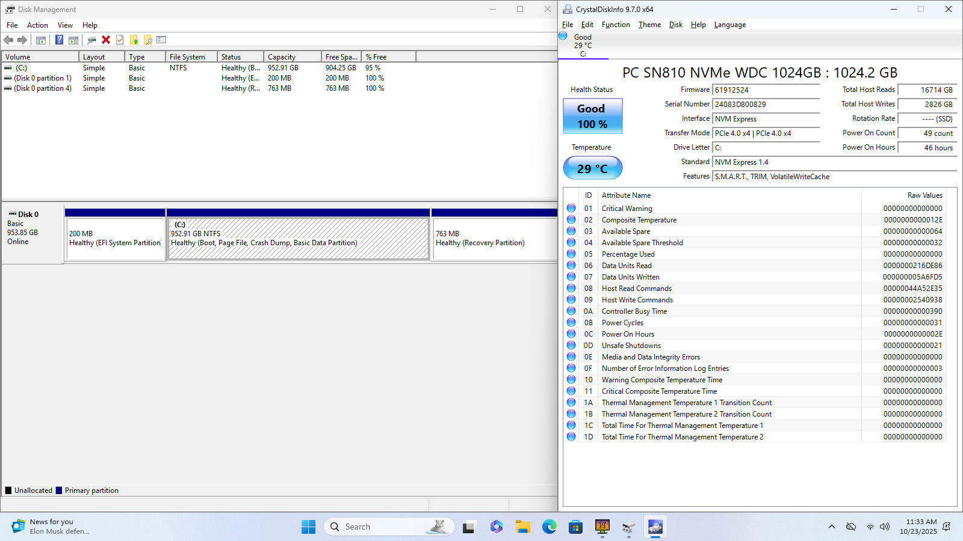
Task: Click the 29 °C temperature button
Action: pyautogui.click(x=592, y=168)
